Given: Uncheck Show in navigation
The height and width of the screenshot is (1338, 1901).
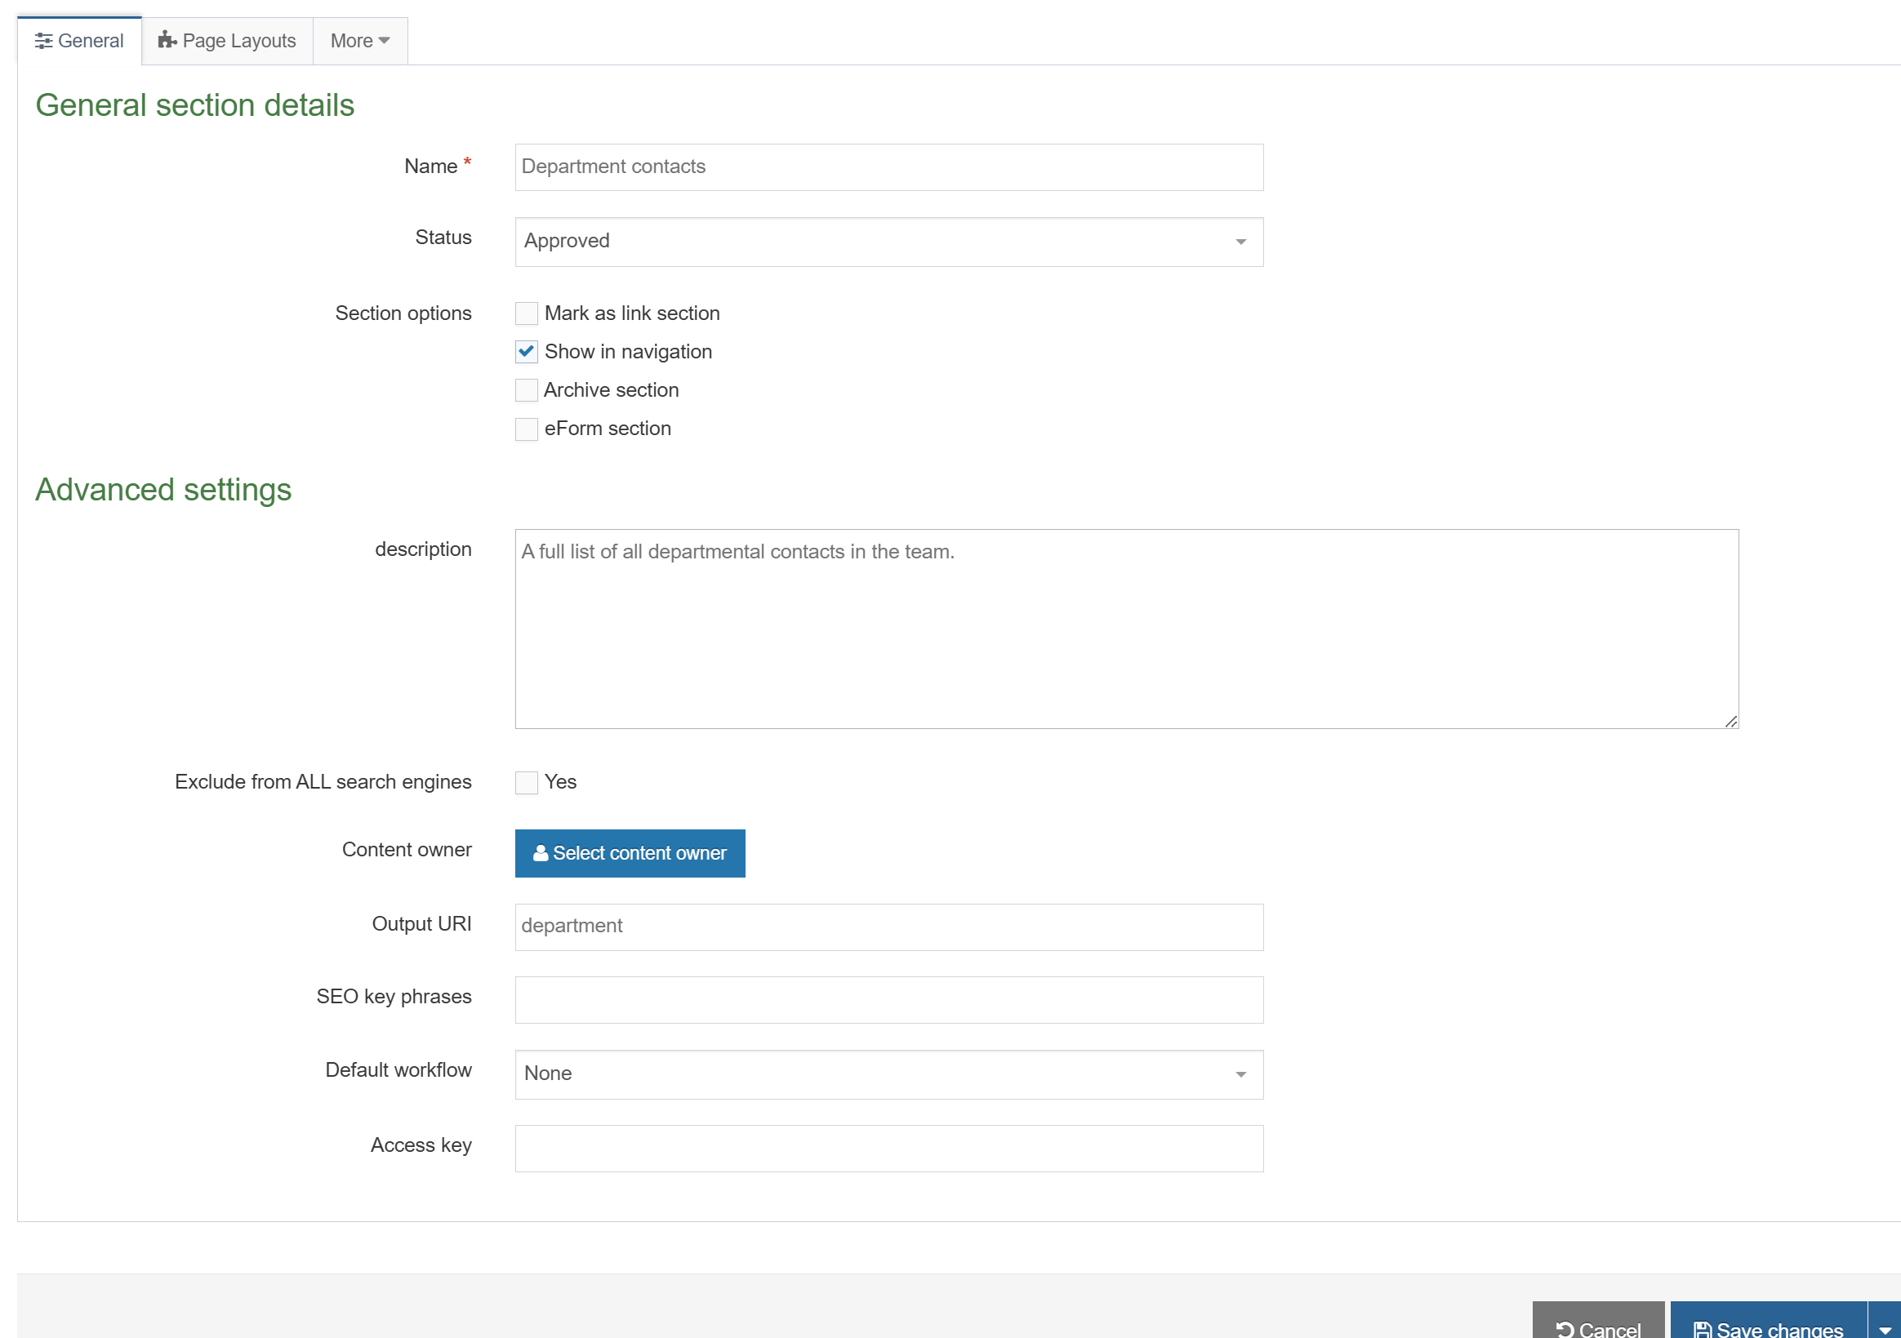Looking at the screenshot, I should [x=527, y=352].
